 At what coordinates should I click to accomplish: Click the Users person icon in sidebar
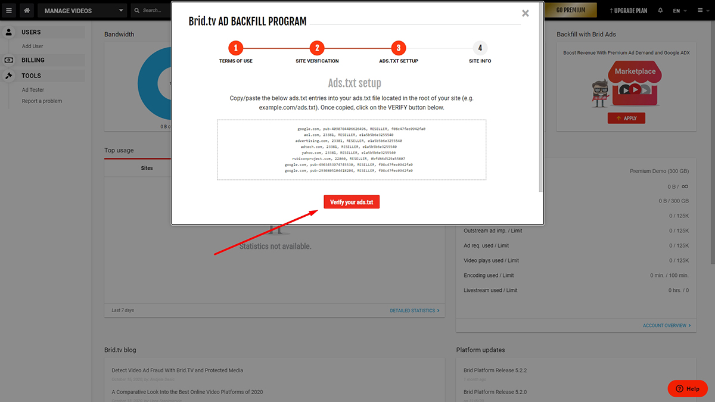(9, 32)
